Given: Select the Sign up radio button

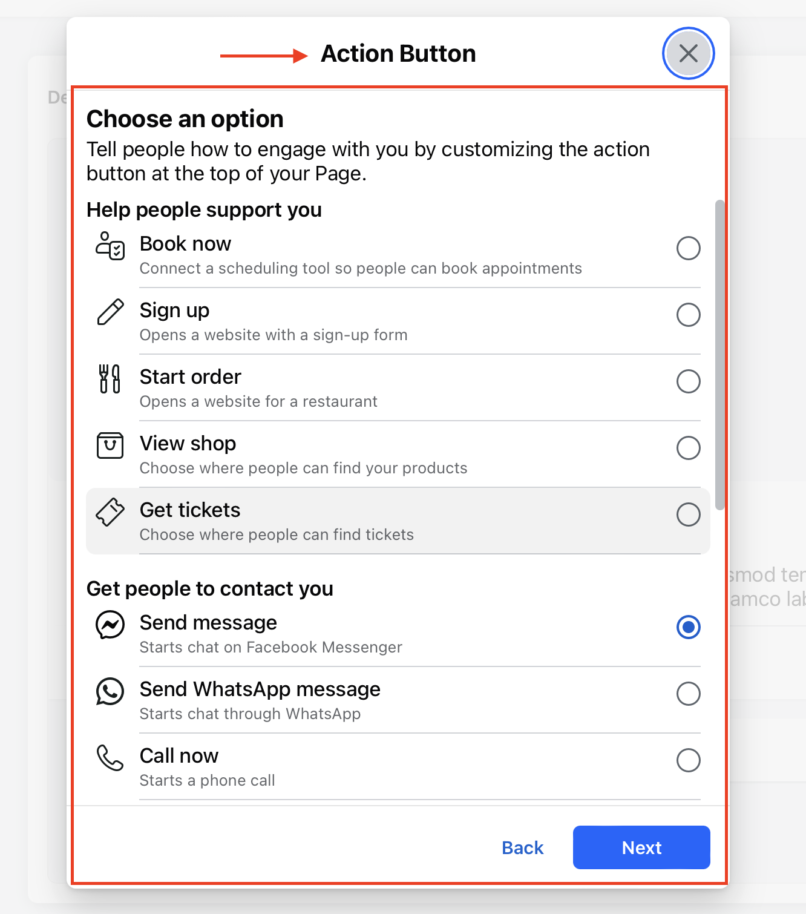Looking at the screenshot, I should click(x=689, y=315).
